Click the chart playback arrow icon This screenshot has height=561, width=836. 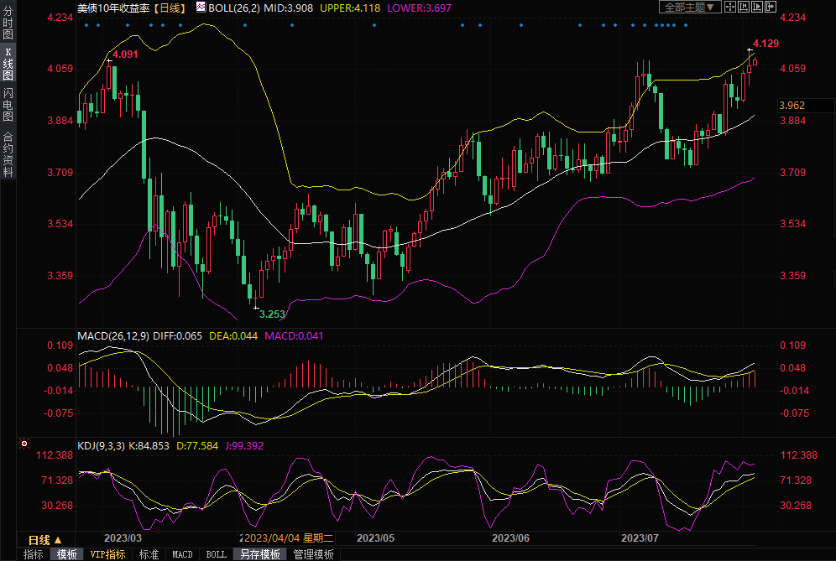(758, 7)
